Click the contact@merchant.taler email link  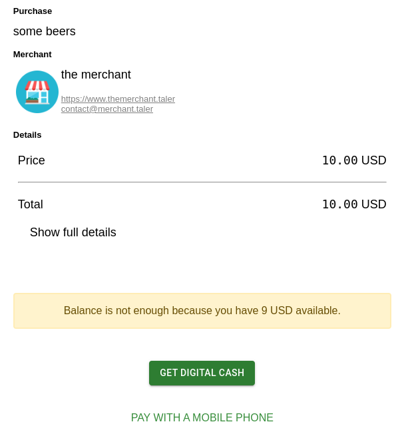coord(106,109)
